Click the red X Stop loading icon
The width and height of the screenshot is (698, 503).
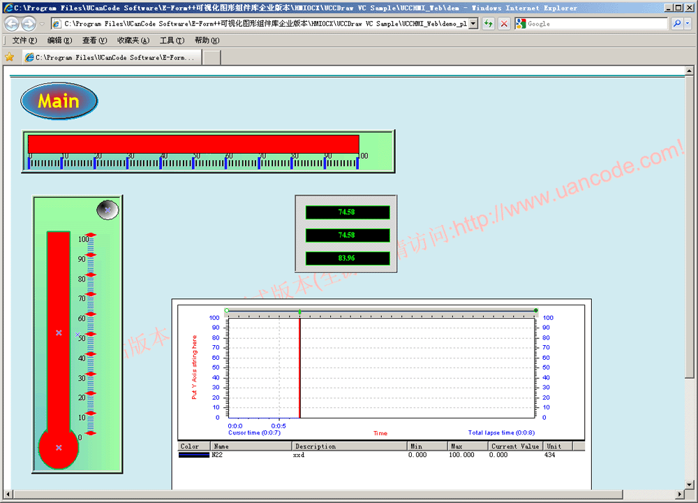pyautogui.click(x=504, y=23)
